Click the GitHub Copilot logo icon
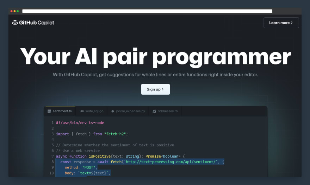Image resolution: width=310 pixels, height=185 pixels. tap(15, 23)
